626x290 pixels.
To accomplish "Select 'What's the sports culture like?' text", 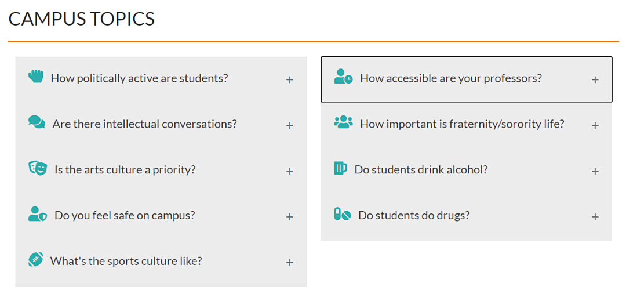I will 126,261.
